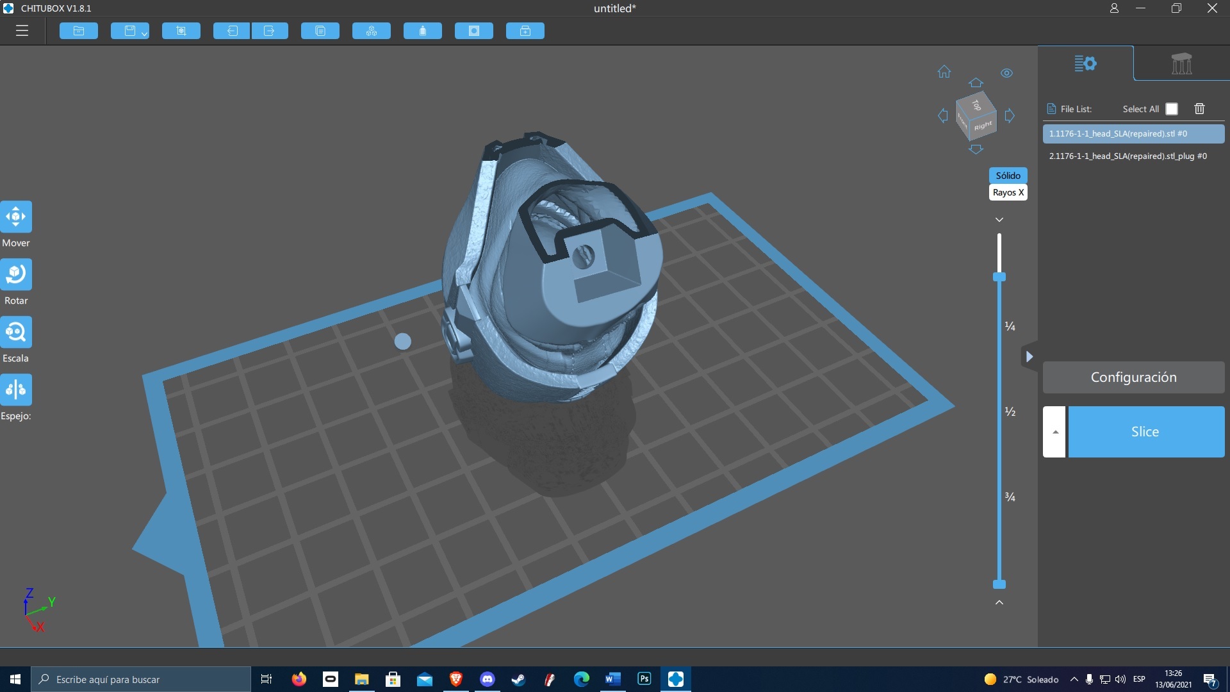The height and width of the screenshot is (692, 1230).
Task: Rotate view up with top arrow
Action: point(976,83)
